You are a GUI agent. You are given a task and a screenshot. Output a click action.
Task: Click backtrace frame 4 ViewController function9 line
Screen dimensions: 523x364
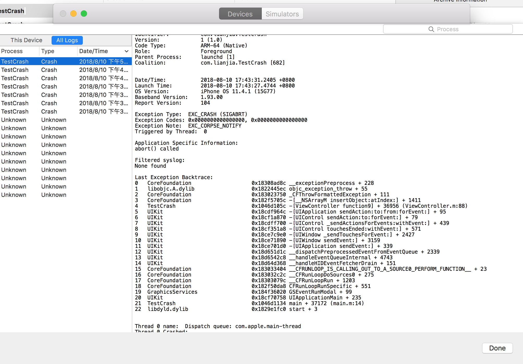point(301,206)
